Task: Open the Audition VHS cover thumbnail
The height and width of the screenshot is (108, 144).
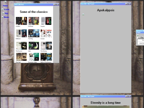Action: pos(22,21)
